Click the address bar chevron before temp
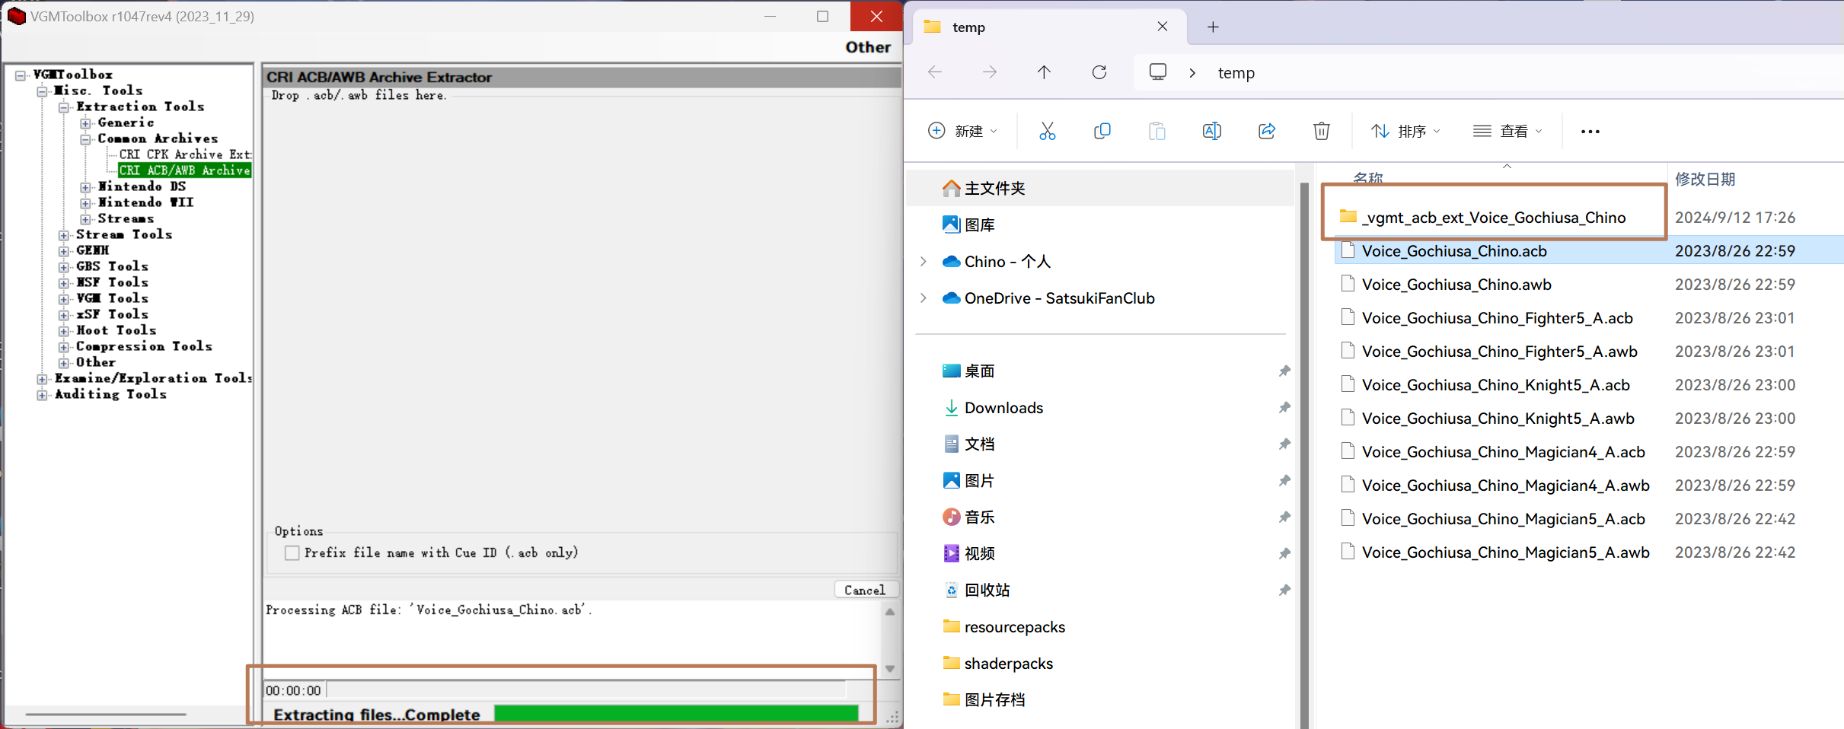1844x729 pixels. pos(1192,72)
